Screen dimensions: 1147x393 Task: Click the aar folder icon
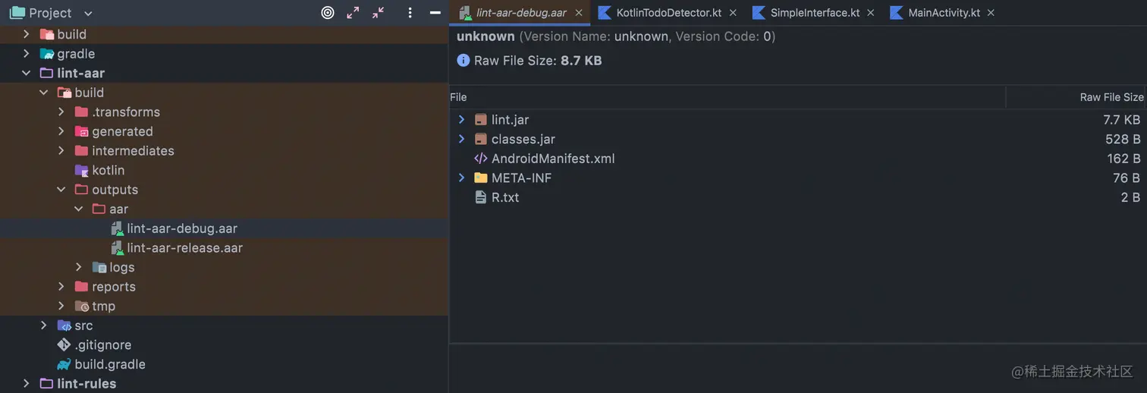coord(99,209)
